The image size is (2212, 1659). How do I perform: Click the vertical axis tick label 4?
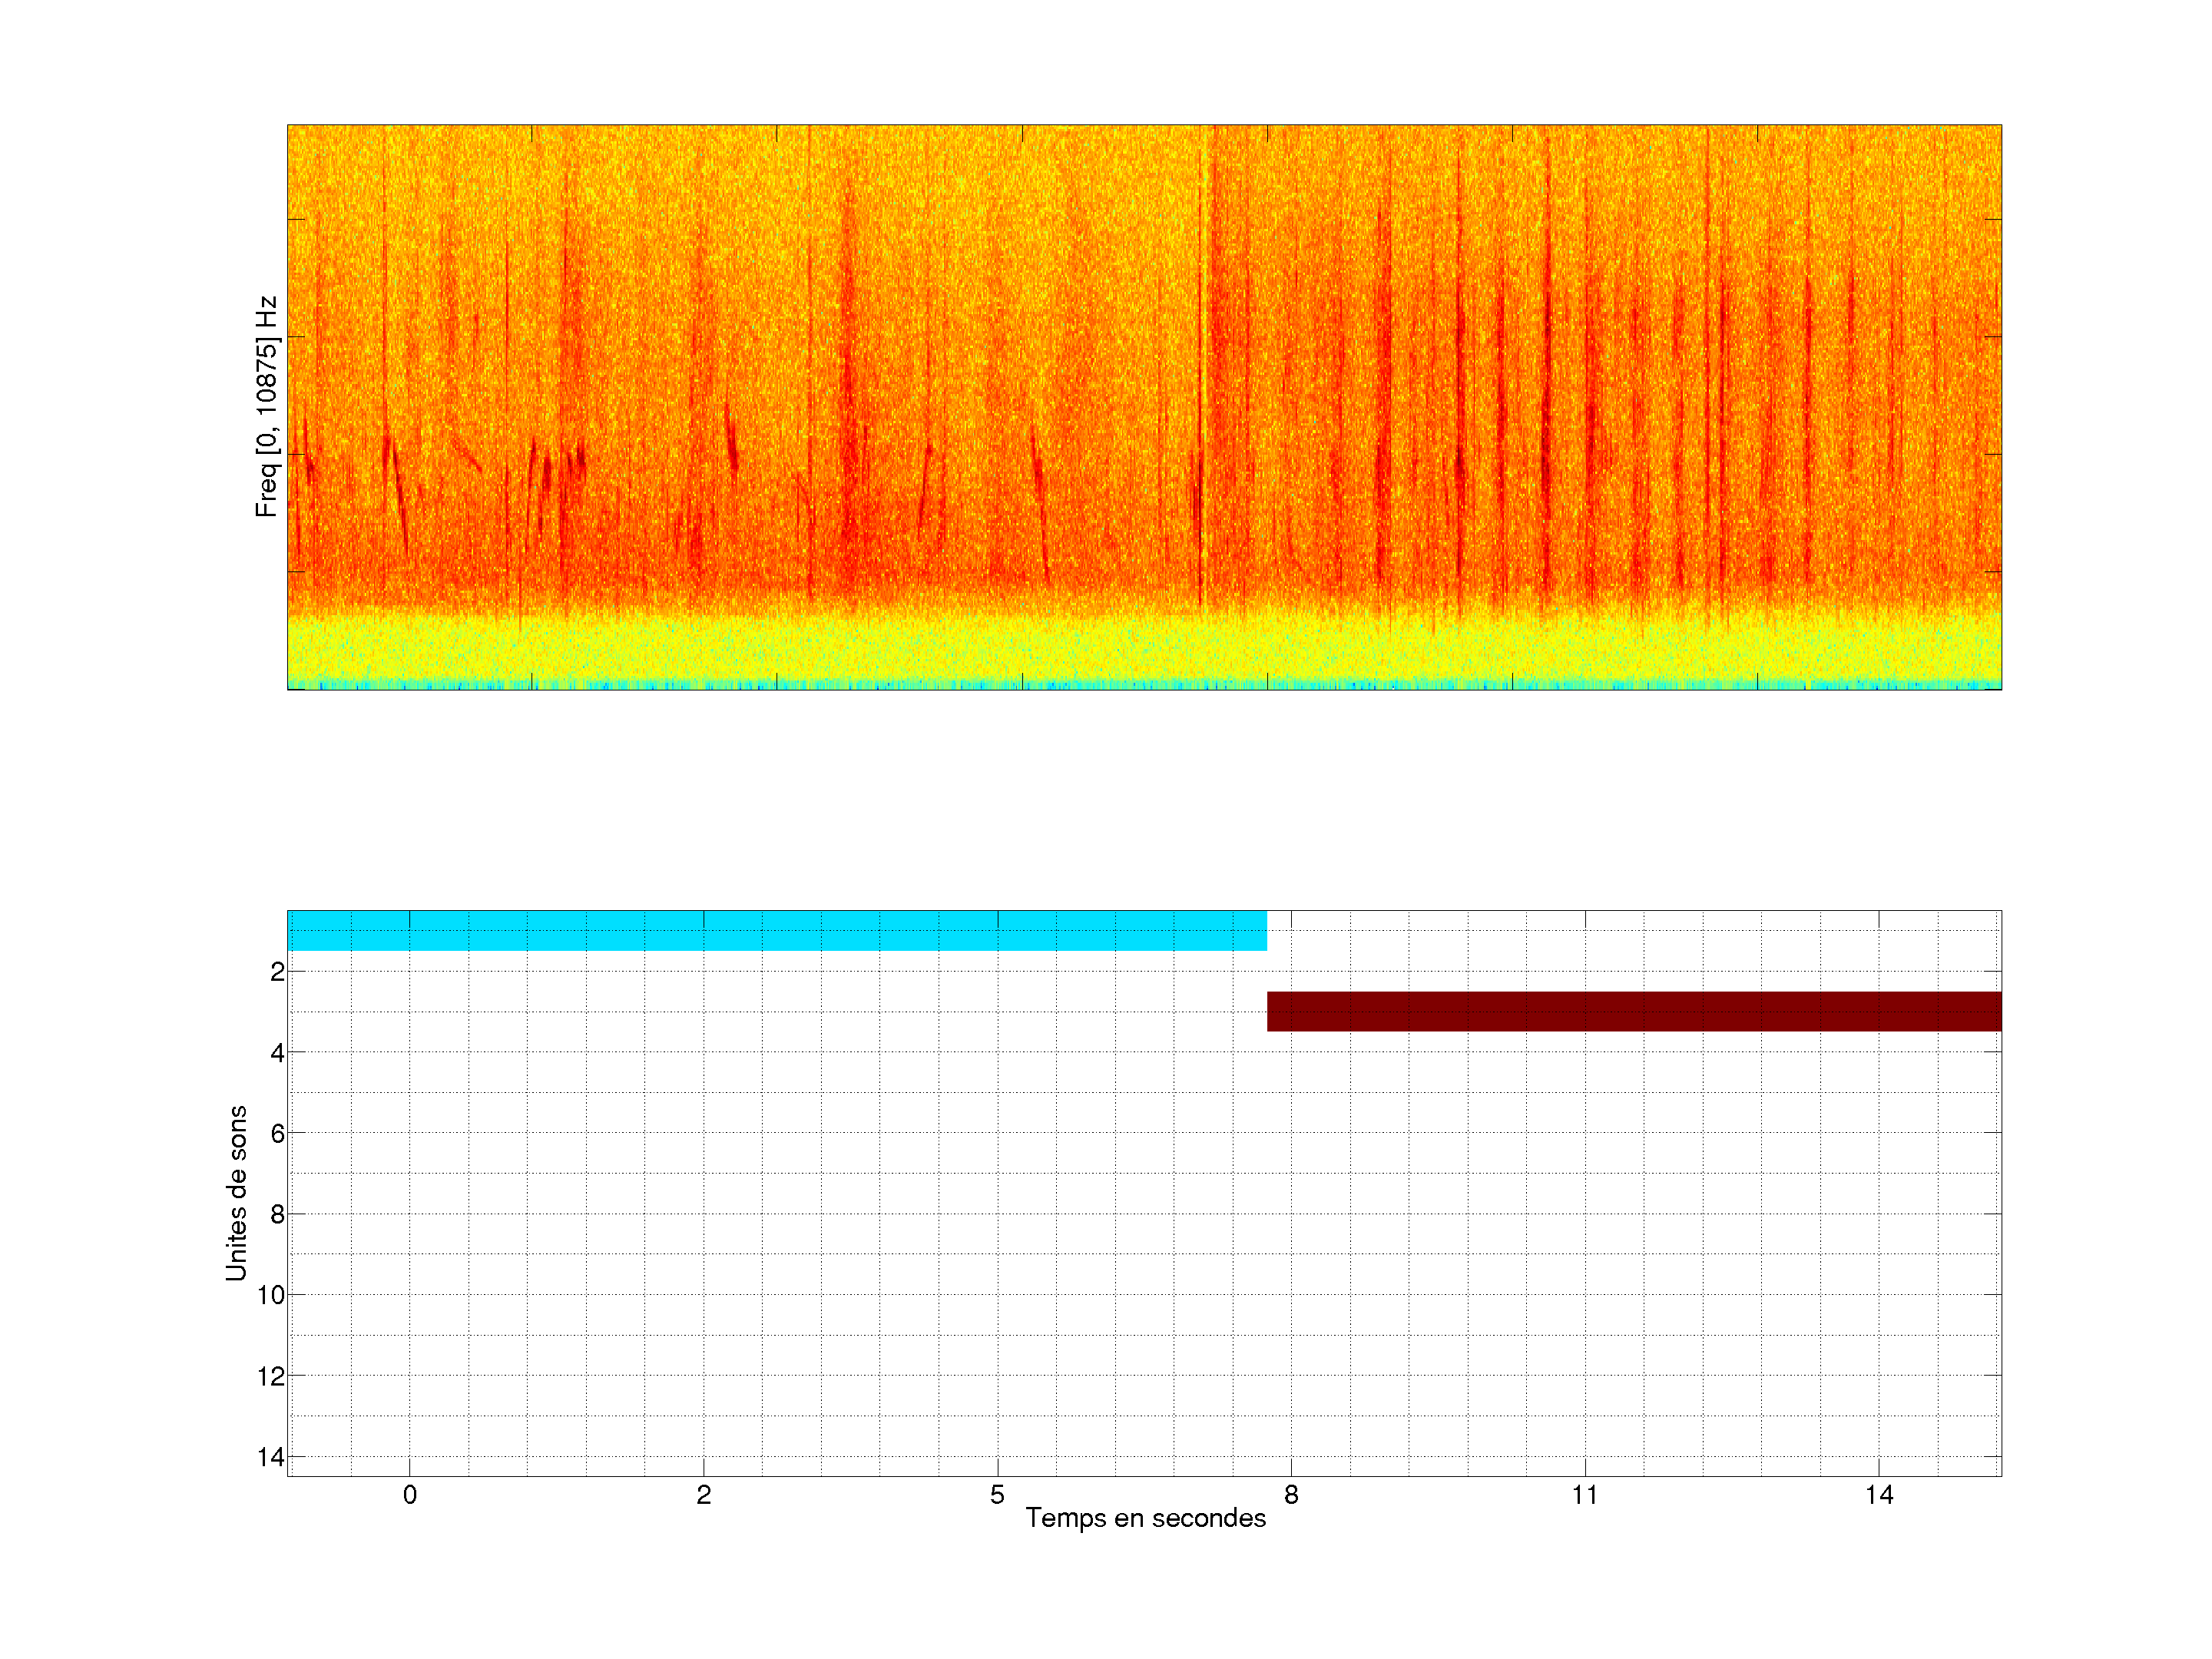point(277,1053)
